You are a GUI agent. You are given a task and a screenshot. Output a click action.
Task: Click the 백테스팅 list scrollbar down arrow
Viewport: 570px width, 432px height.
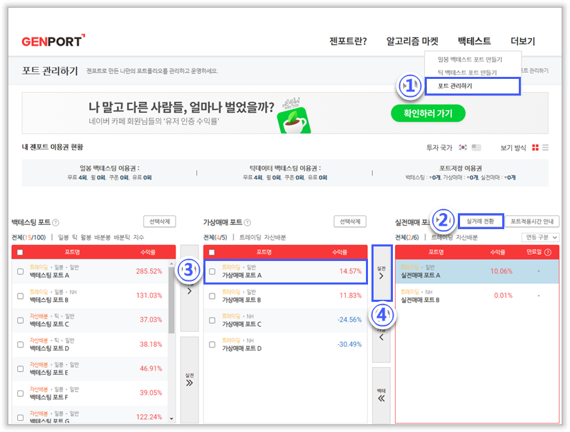173,419
